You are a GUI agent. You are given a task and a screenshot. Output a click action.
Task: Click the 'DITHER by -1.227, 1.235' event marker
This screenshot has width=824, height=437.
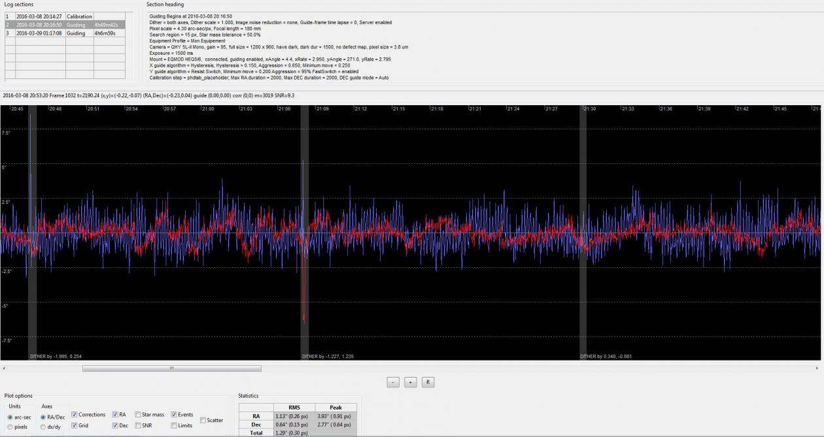point(328,357)
